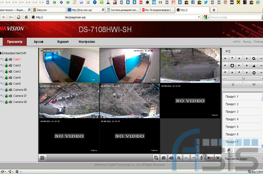Click PTZ up-left diagonal arrow

click(225, 58)
